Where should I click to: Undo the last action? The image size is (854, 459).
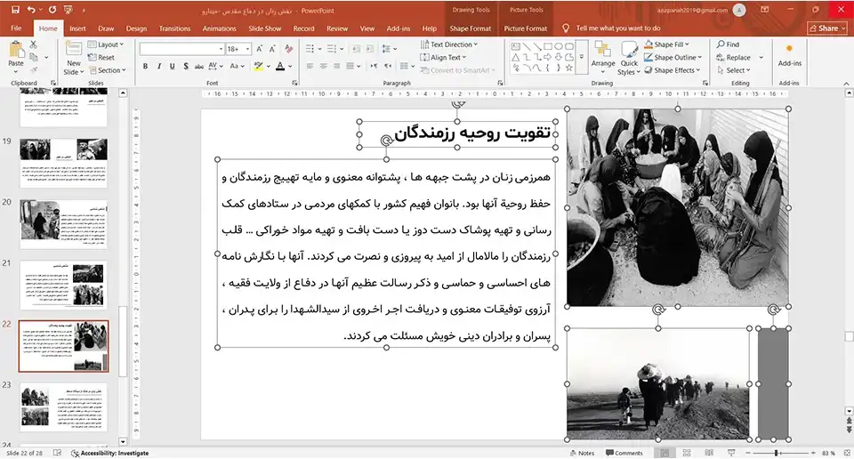31,10
